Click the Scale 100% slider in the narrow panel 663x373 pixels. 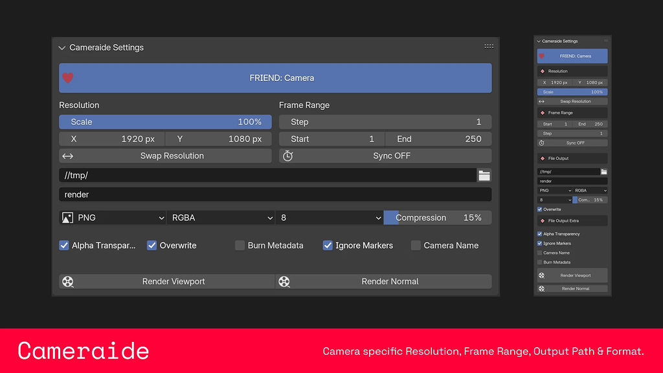572,92
